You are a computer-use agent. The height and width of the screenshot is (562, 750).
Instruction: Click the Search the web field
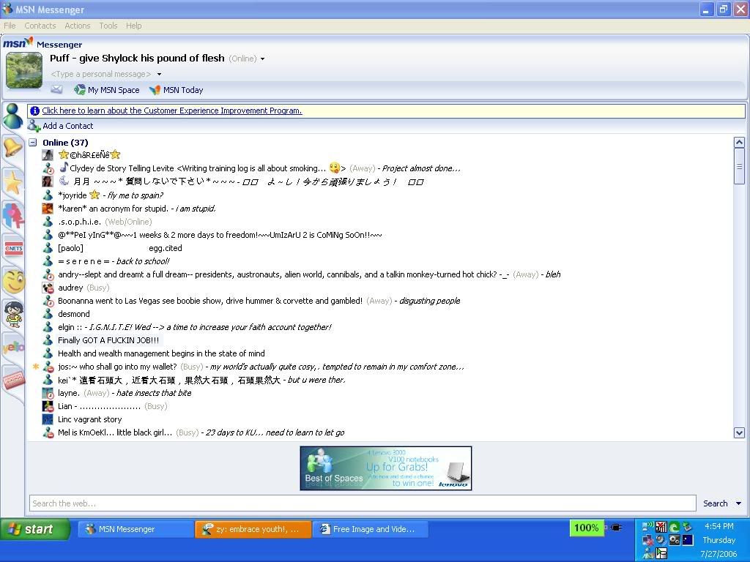pos(363,503)
